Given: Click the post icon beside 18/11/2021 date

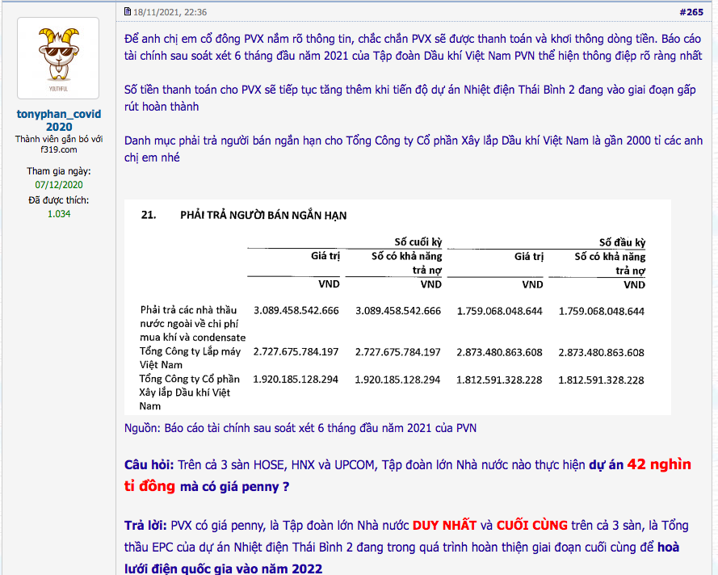Looking at the screenshot, I should pyautogui.click(x=128, y=11).
